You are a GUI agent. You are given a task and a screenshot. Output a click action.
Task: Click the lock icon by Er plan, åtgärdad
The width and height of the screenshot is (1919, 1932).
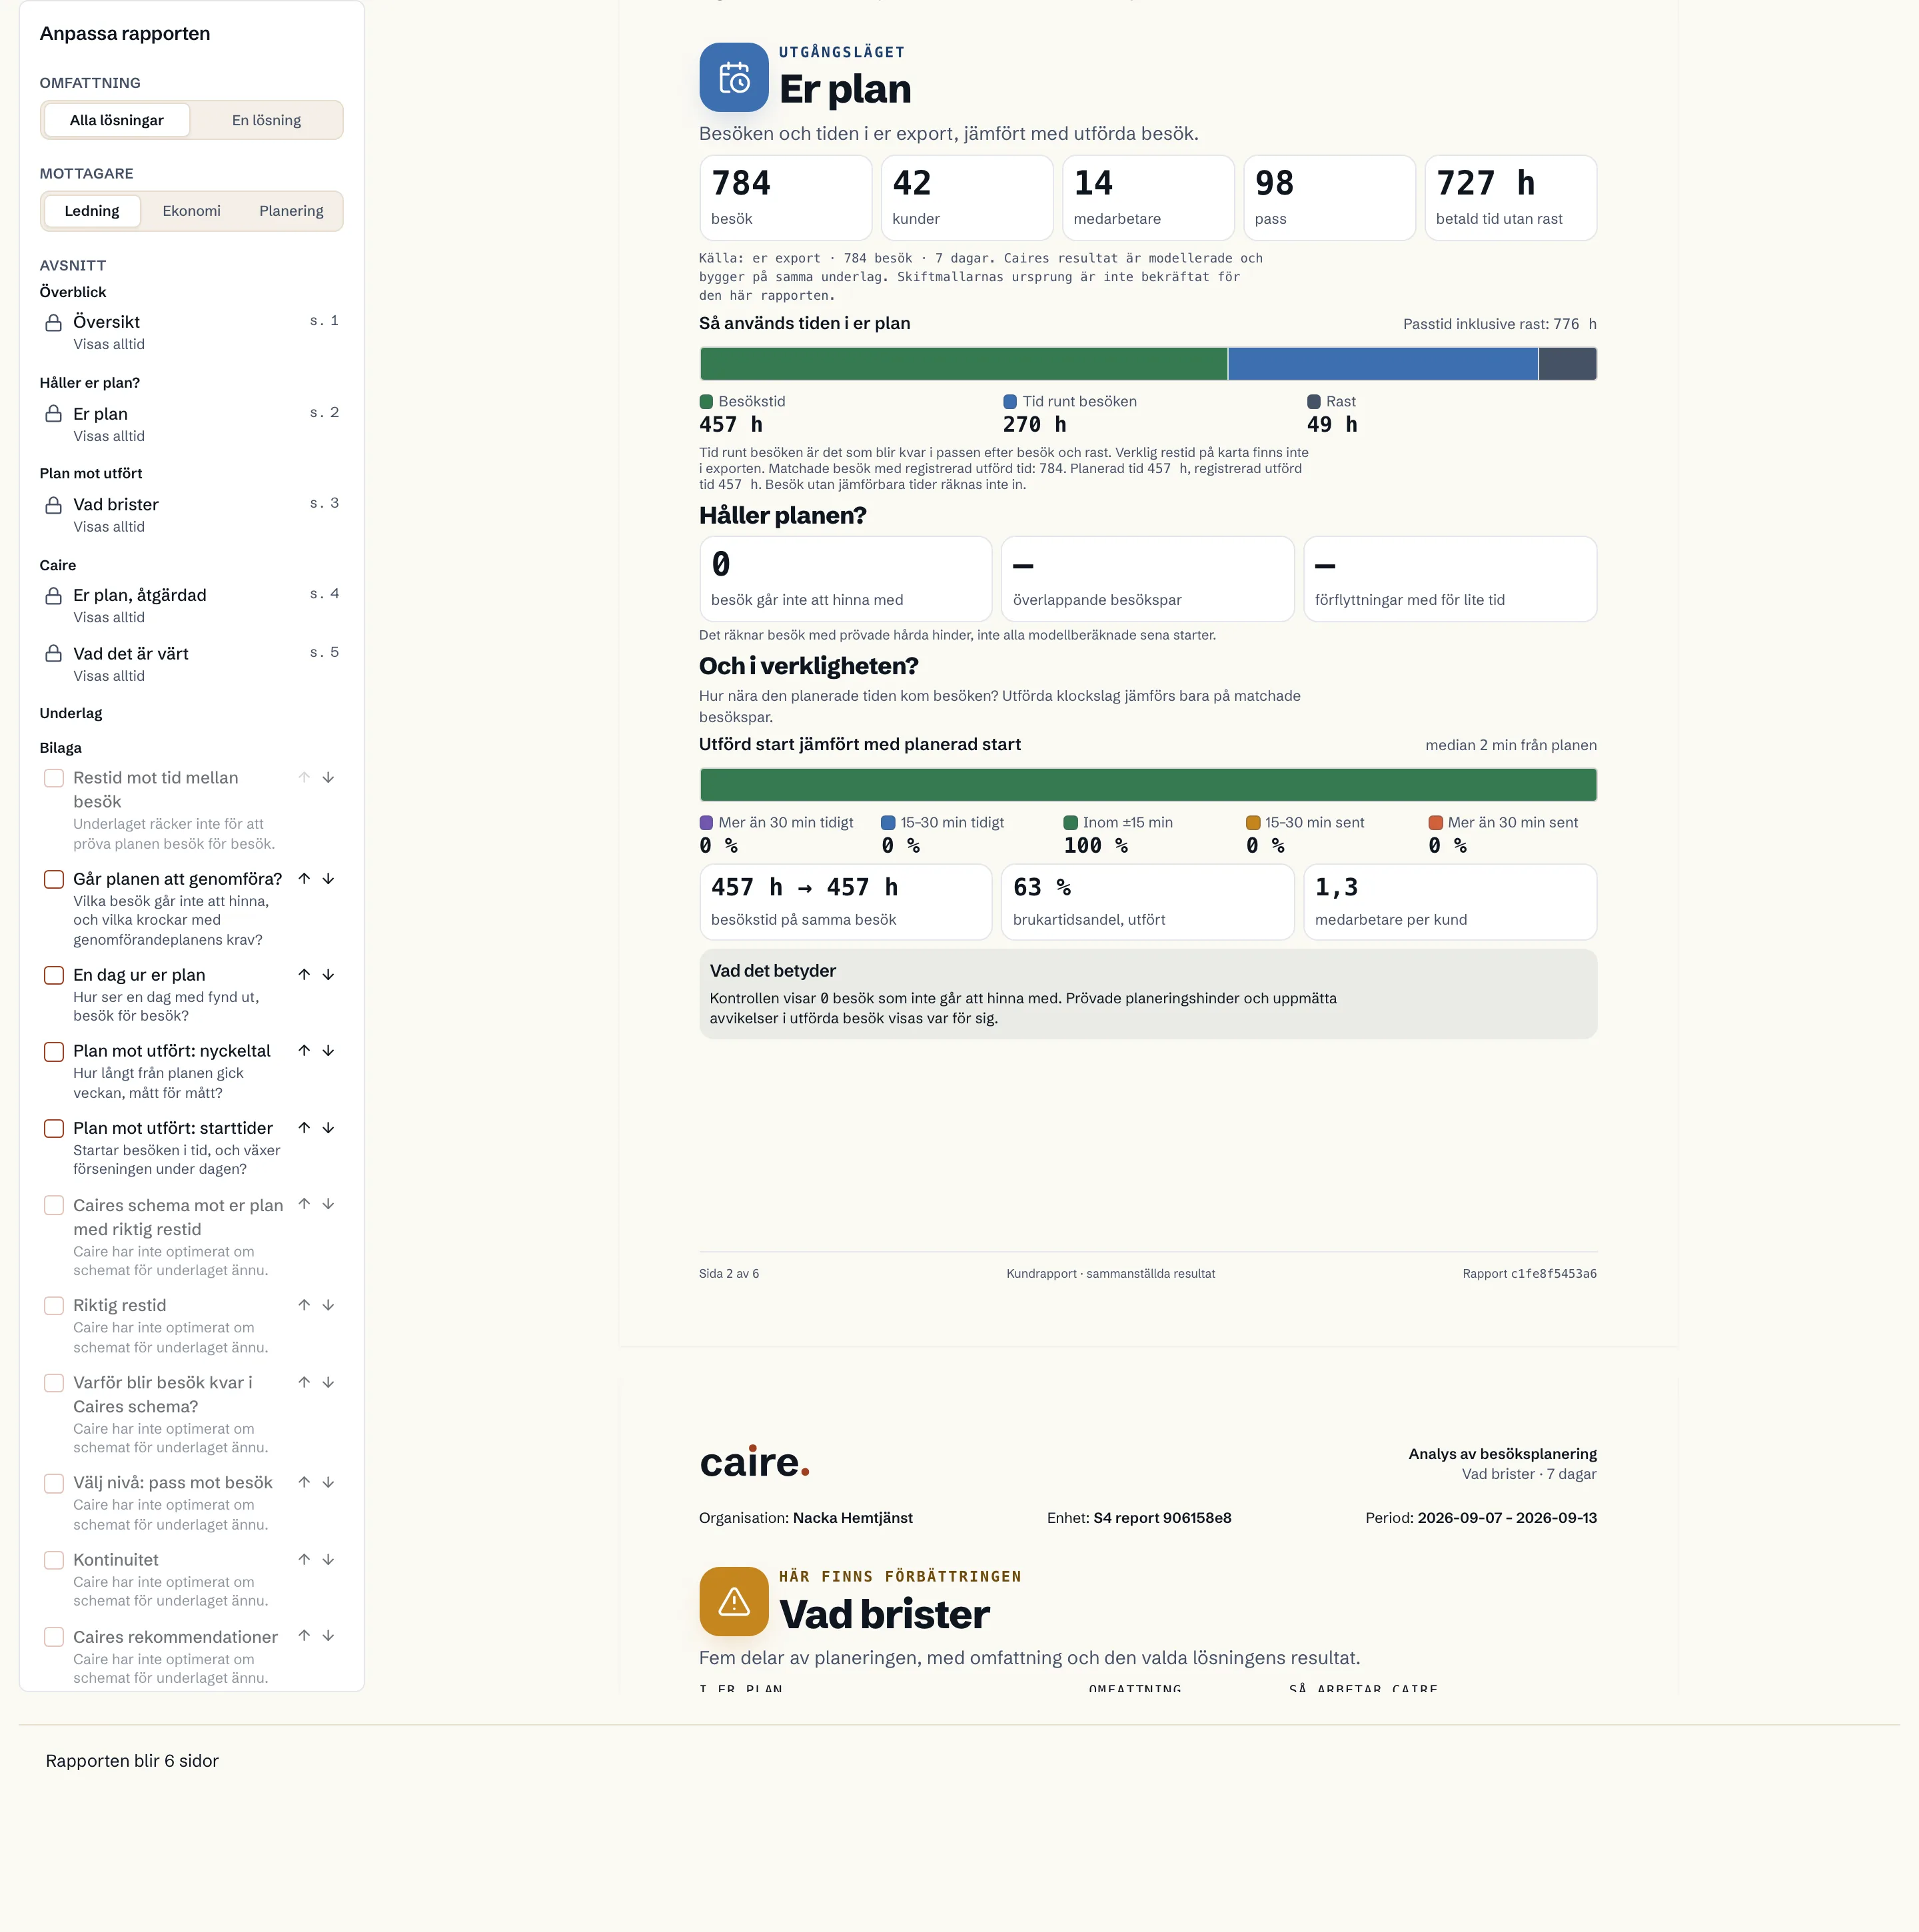(x=54, y=595)
